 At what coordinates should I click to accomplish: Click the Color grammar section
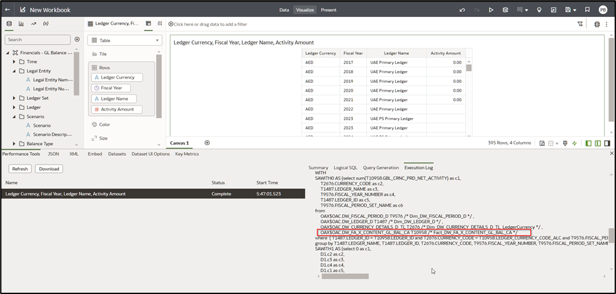point(101,124)
